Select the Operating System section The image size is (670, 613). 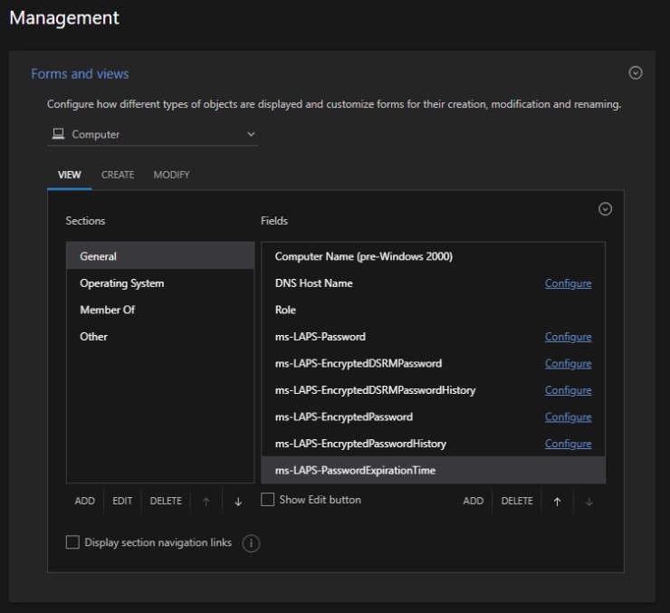coord(160,283)
